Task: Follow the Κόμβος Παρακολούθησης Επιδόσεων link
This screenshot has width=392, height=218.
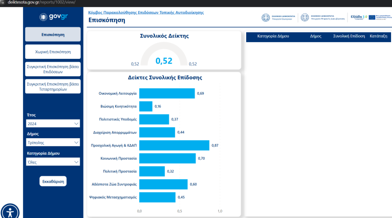Action: pos(146,12)
